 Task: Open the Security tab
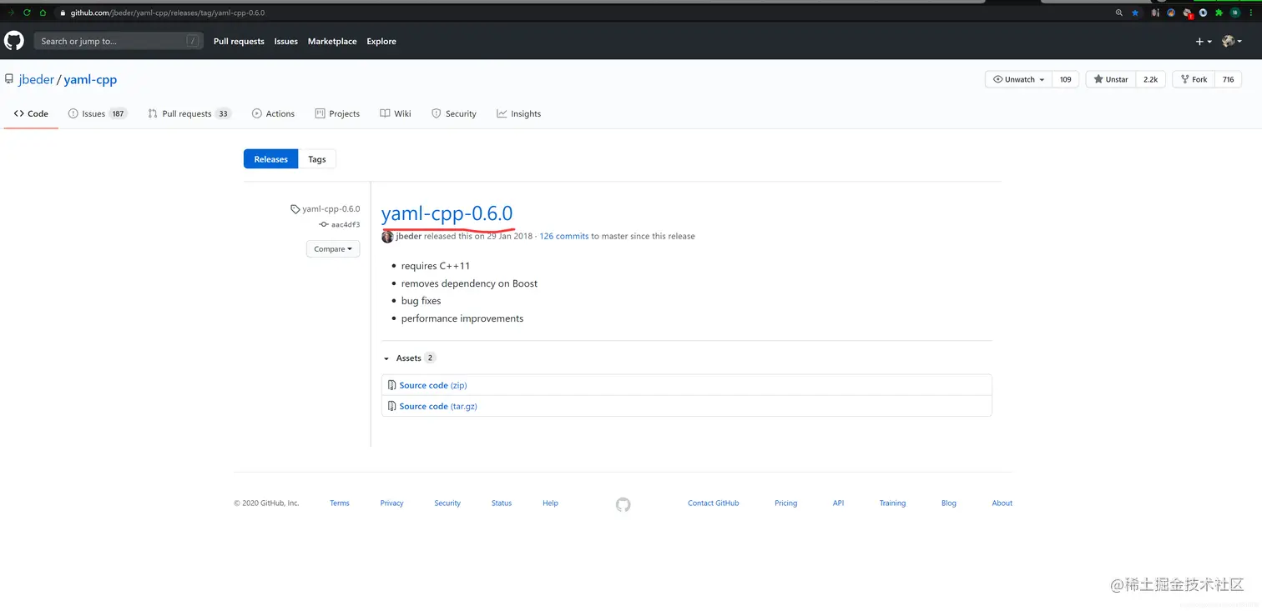[x=454, y=113]
